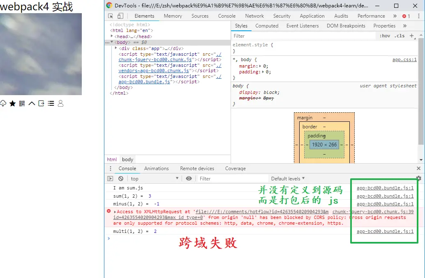
Task: Click the list icon on page
Action: pyautogui.click(x=51, y=103)
